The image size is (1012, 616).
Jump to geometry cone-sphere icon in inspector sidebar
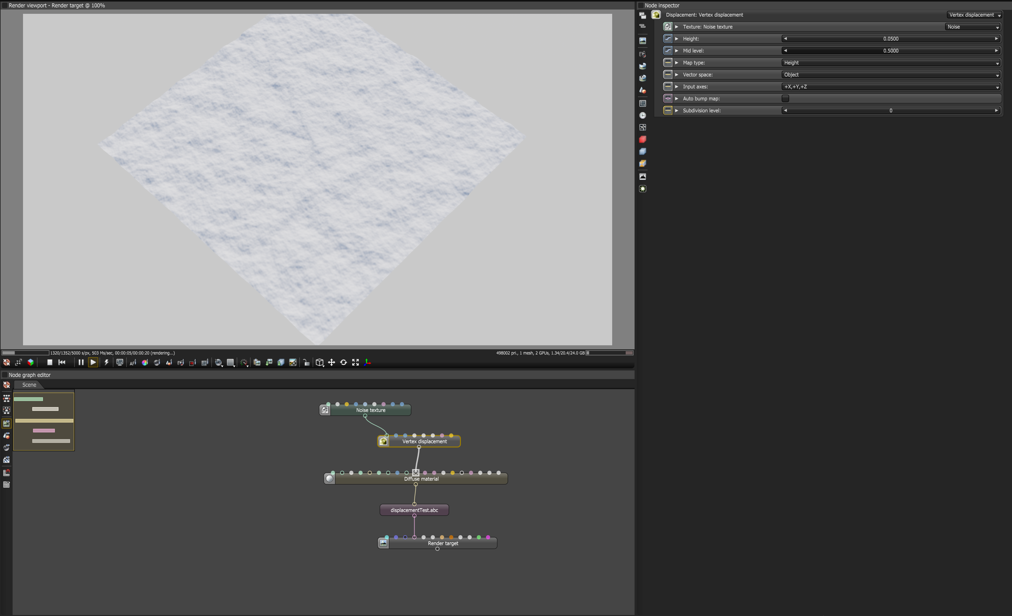(643, 91)
